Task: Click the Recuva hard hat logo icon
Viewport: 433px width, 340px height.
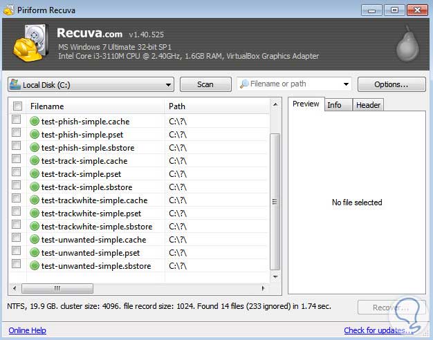Action: 30,43
